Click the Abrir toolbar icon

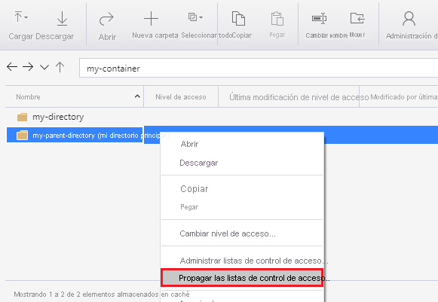pyautogui.click(x=106, y=19)
